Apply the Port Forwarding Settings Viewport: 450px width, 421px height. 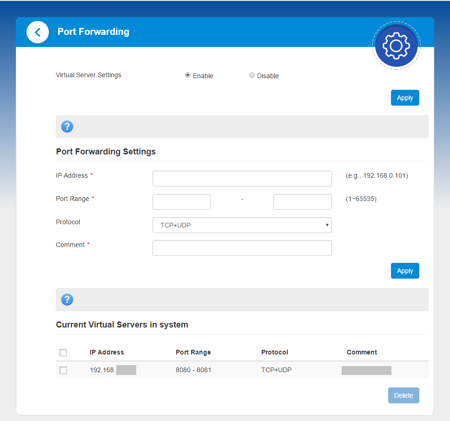405,271
